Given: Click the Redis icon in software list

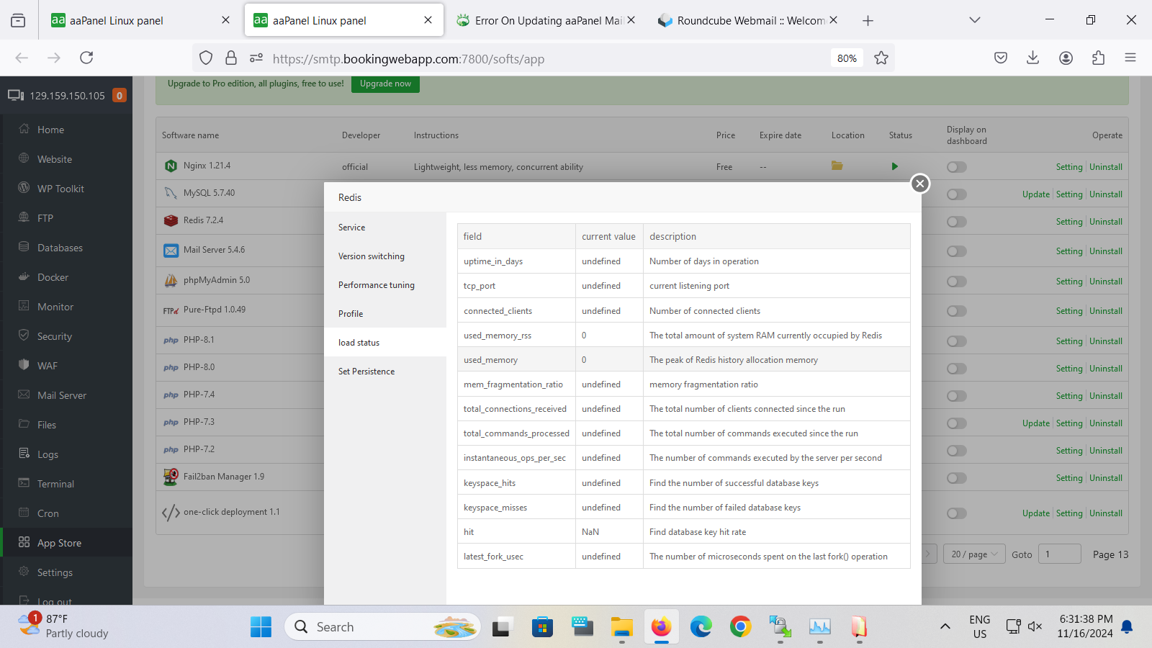Looking at the screenshot, I should pos(171,220).
